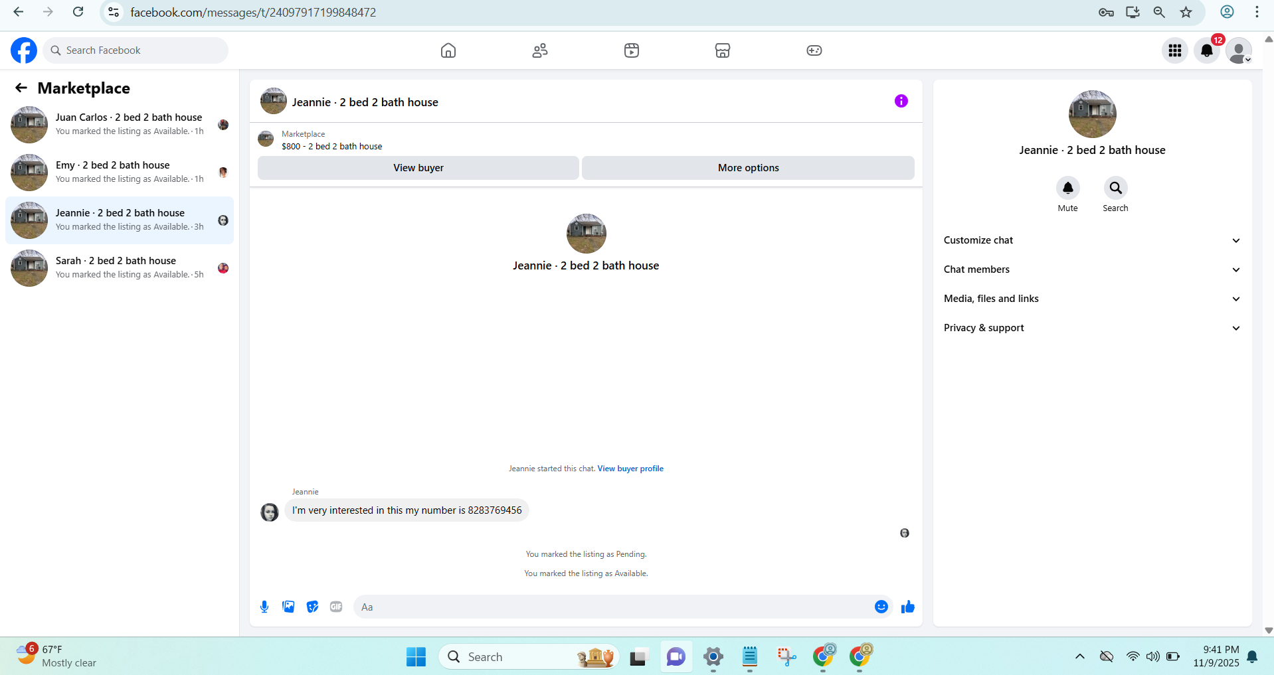Mute this conversation
The height and width of the screenshot is (675, 1274).
click(1068, 188)
